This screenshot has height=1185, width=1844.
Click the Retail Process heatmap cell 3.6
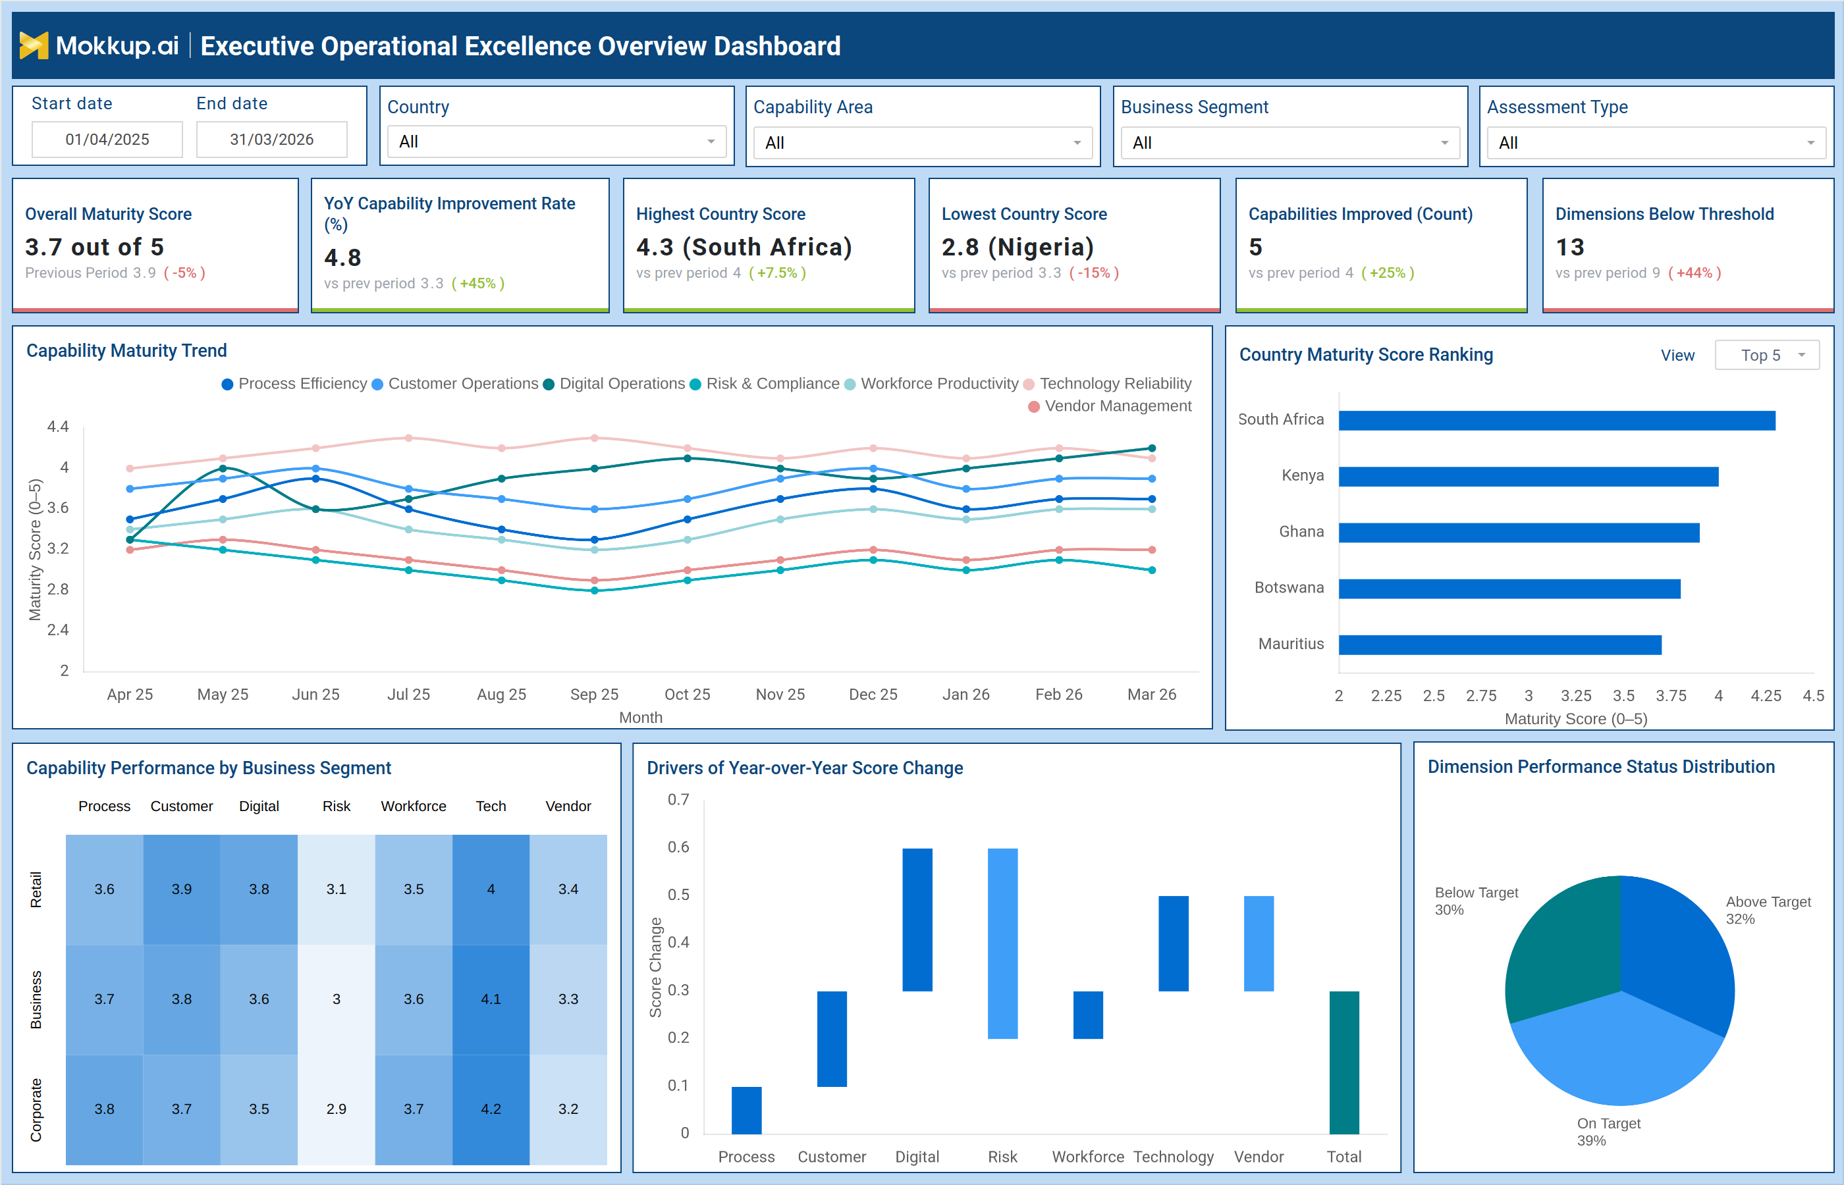click(x=104, y=889)
